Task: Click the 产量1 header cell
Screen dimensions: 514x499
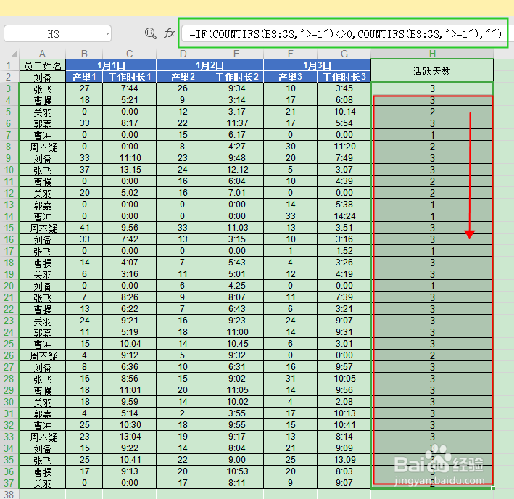Action: pos(84,77)
